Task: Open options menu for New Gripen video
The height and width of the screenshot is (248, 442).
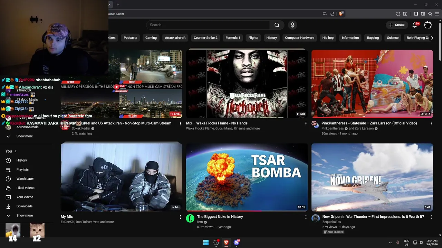Action: click(x=431, y=217)
